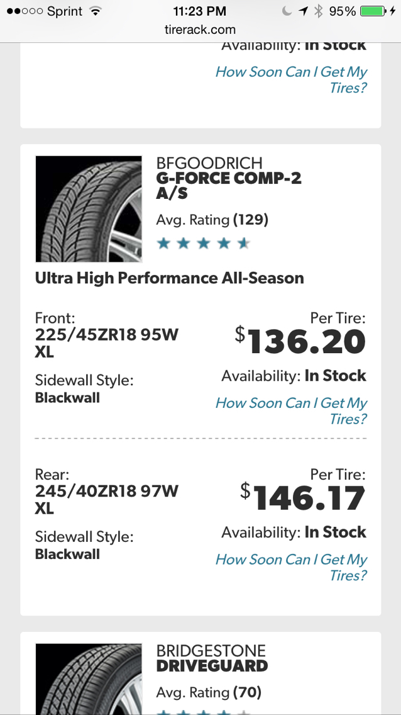Tap the $146.17 rear tire price
401x715 pixels.
(x=303, y=497)
